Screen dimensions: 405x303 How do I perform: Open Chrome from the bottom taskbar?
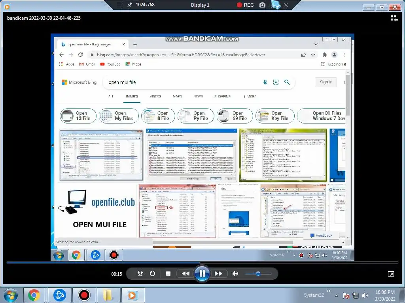(x=34, y=295)
